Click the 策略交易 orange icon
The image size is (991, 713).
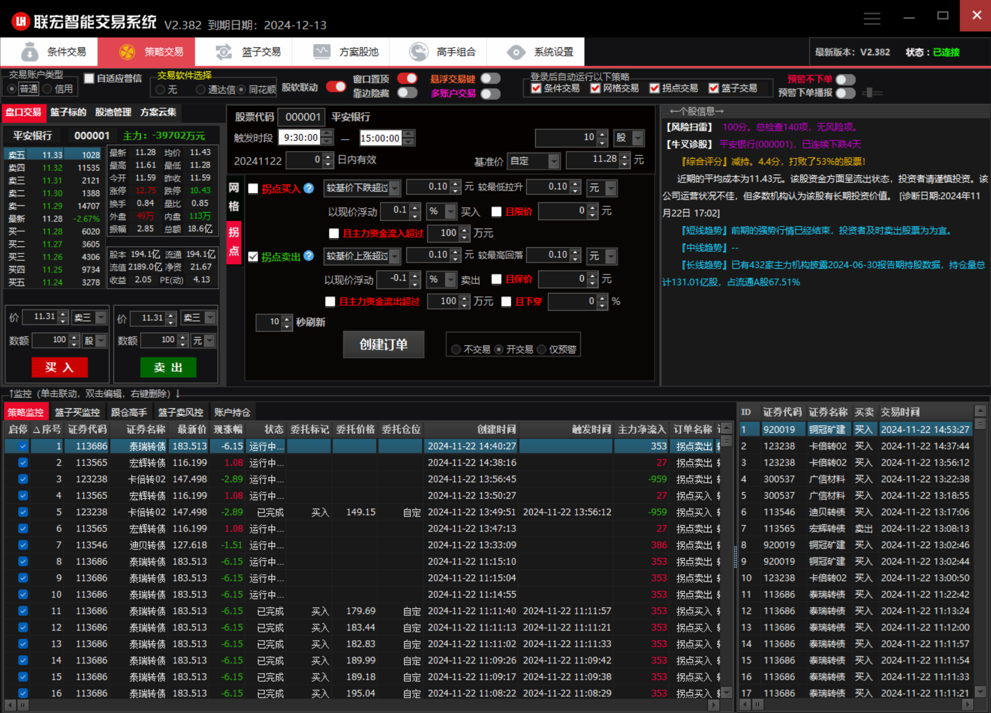[x=127, y=51]
